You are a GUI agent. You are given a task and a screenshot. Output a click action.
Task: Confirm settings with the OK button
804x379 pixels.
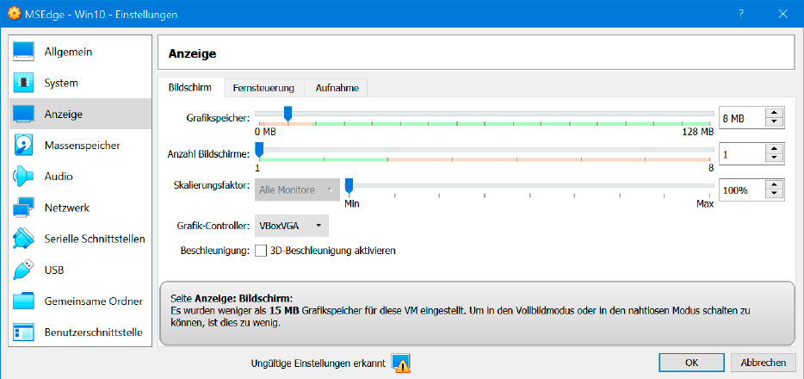692,363
